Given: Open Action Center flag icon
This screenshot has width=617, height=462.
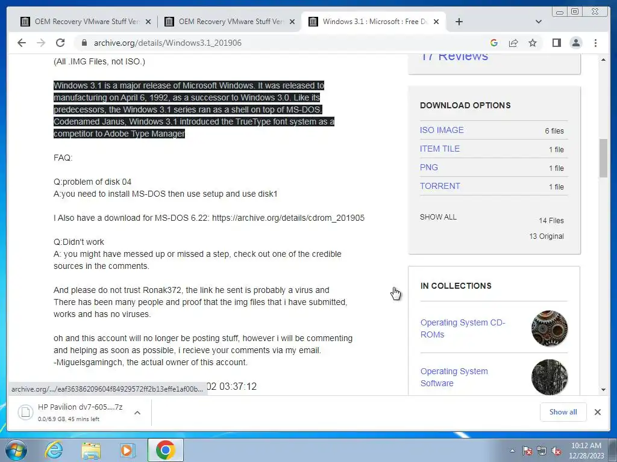Looking at the screenshot, I should (527, 451).
